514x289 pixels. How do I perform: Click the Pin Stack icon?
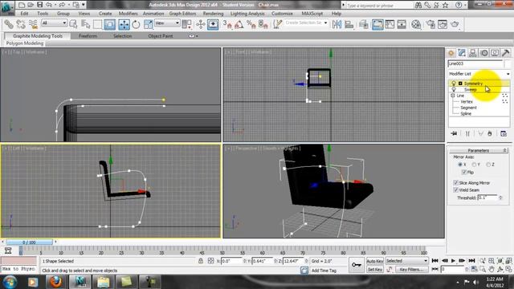454,134
